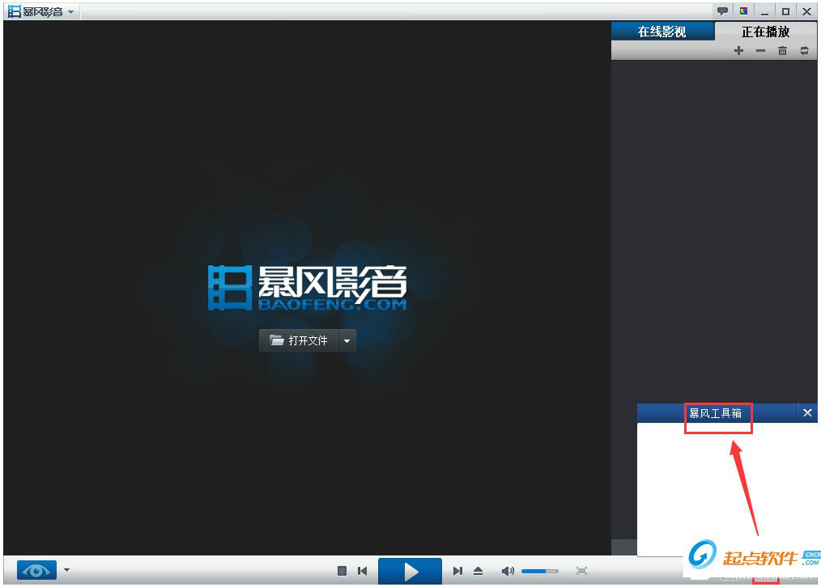This screenshot has width=821, height=587.
Task: Stop playback with the stop button
Action: click(342, 571)
